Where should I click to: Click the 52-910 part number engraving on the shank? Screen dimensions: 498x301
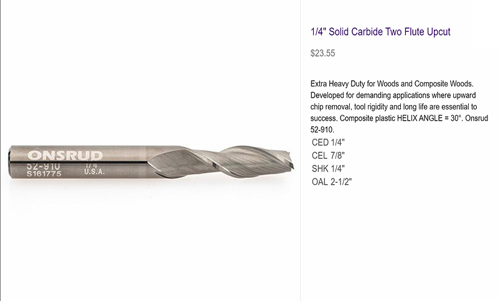43,166
